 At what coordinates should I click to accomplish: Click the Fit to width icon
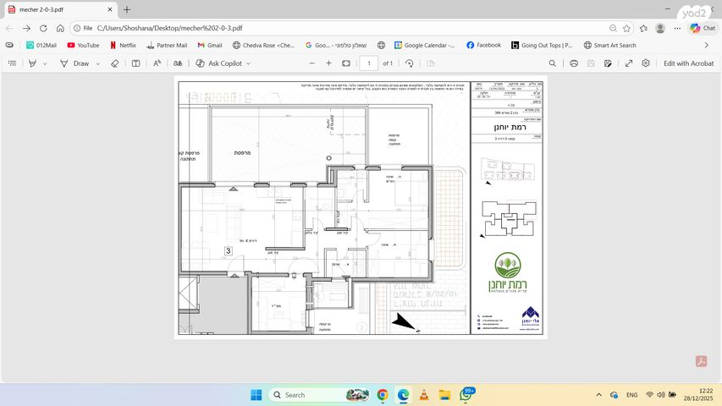pos(346,63)
